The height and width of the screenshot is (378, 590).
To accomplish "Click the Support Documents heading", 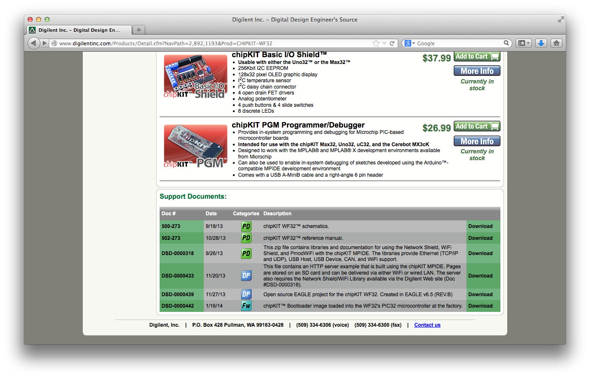I will [x=193, y=197].
